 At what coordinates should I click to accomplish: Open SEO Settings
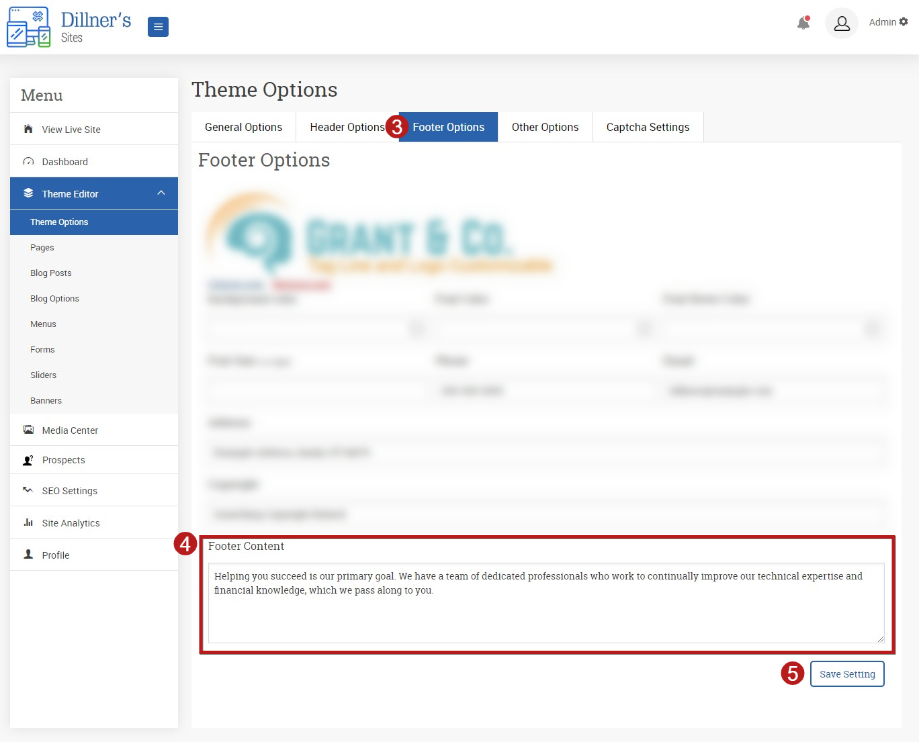94,490
